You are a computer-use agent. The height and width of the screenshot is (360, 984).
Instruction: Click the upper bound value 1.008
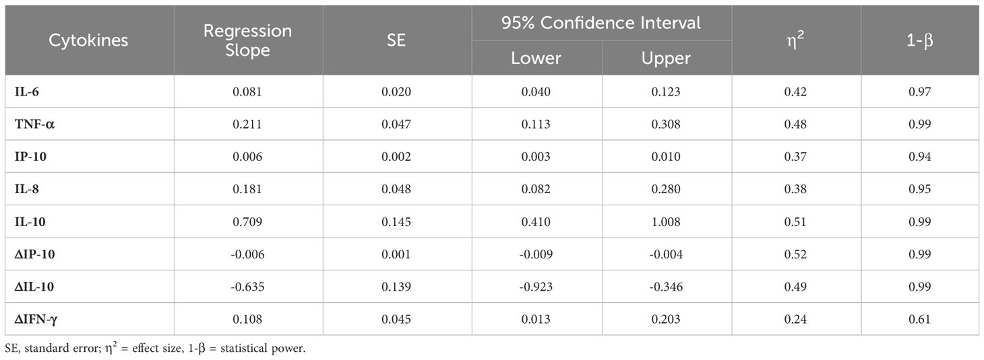coord(667,221)
